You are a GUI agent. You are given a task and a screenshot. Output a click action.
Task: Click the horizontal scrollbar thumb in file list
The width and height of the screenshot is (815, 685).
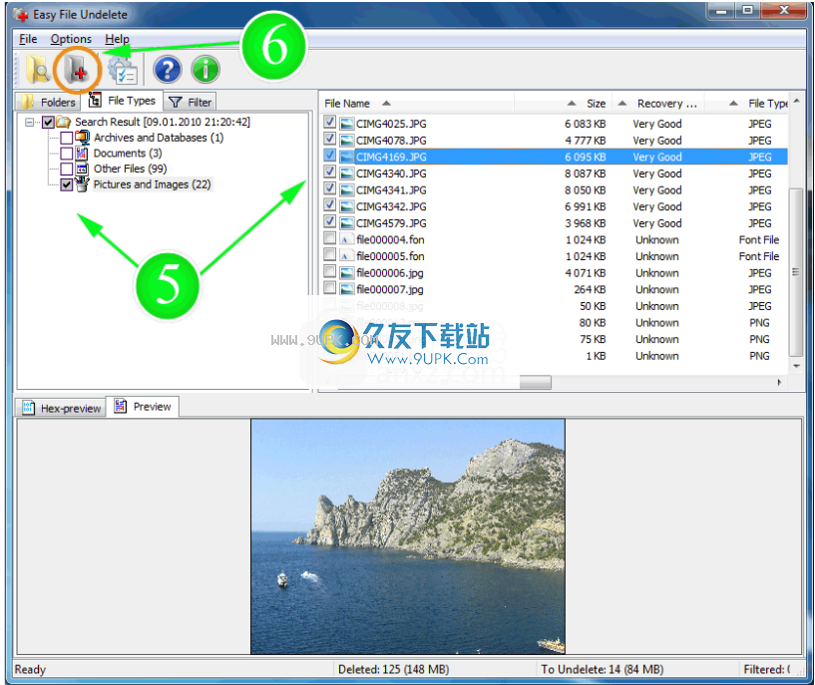point(536,382)
